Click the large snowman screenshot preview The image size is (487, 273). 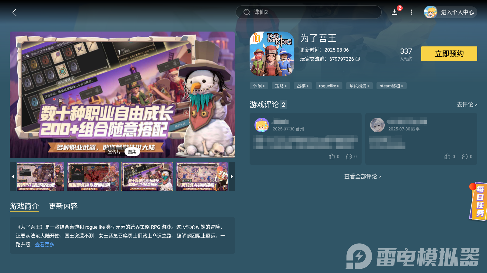[122, 95]
